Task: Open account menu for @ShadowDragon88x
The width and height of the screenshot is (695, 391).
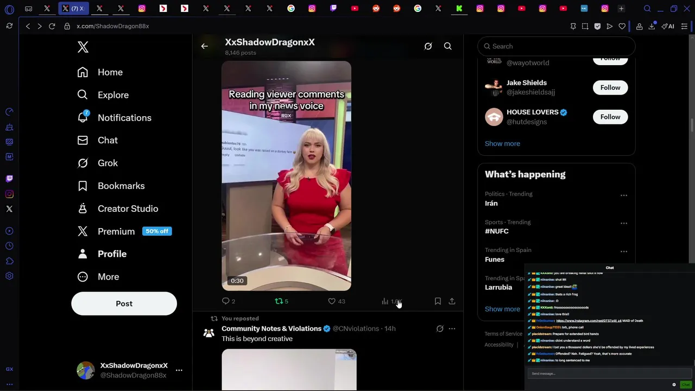Action: click(179, 370)
